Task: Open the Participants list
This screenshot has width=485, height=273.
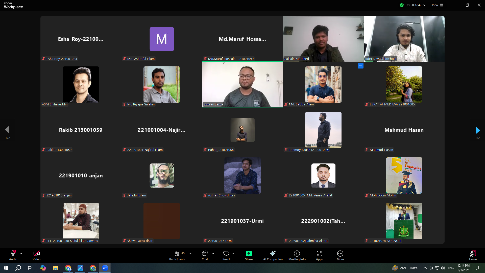Action: [177, 254]
